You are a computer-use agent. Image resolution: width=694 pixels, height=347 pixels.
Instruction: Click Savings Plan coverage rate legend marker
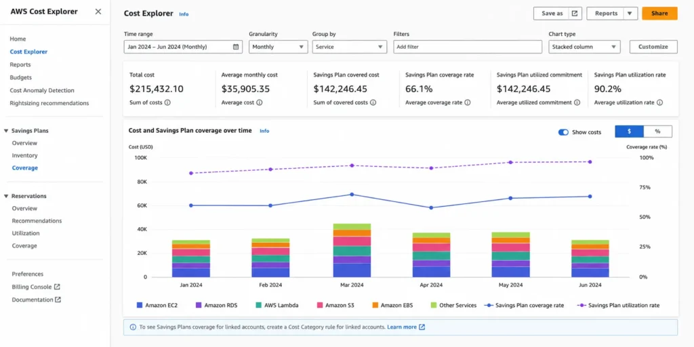click(x=489, y=305)
